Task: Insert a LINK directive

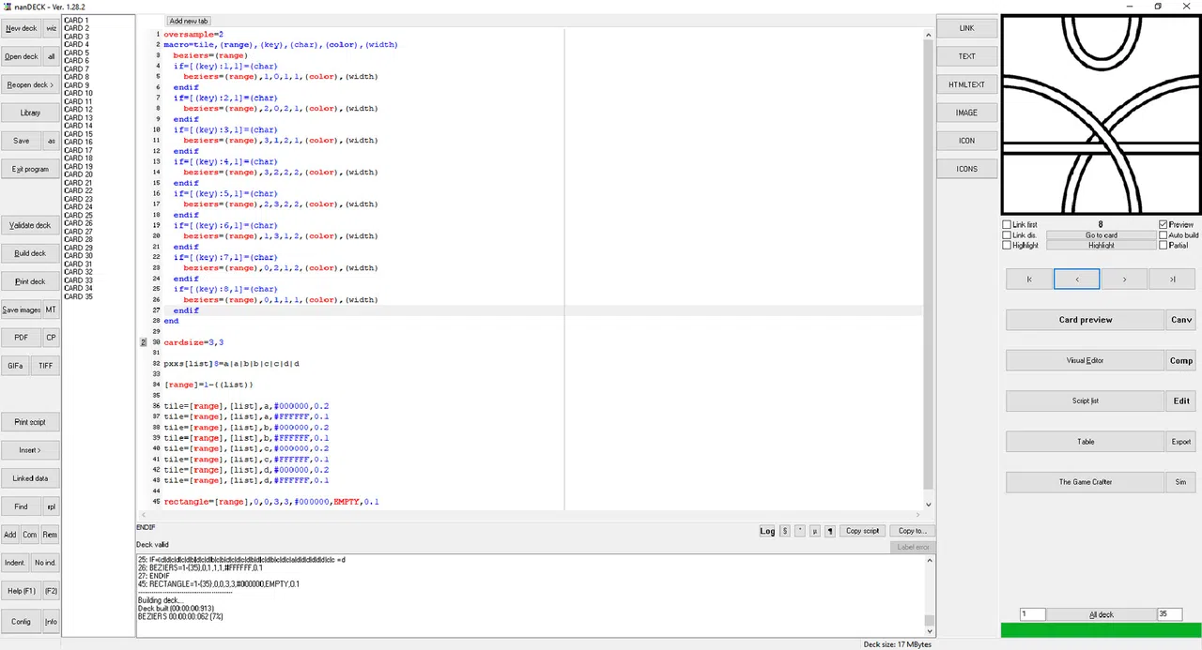Action: (966, 28)
